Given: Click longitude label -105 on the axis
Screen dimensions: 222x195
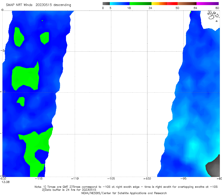Looking at the screenshot, I should pyautogui.click(x=111, y=178).
